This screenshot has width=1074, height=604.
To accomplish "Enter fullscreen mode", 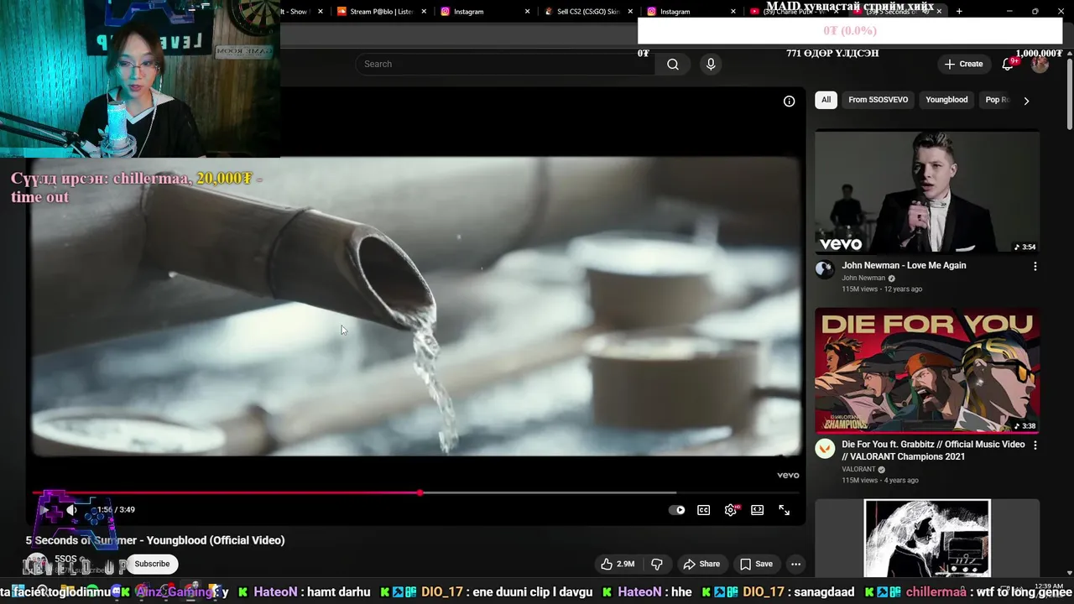I will [784, 510].
